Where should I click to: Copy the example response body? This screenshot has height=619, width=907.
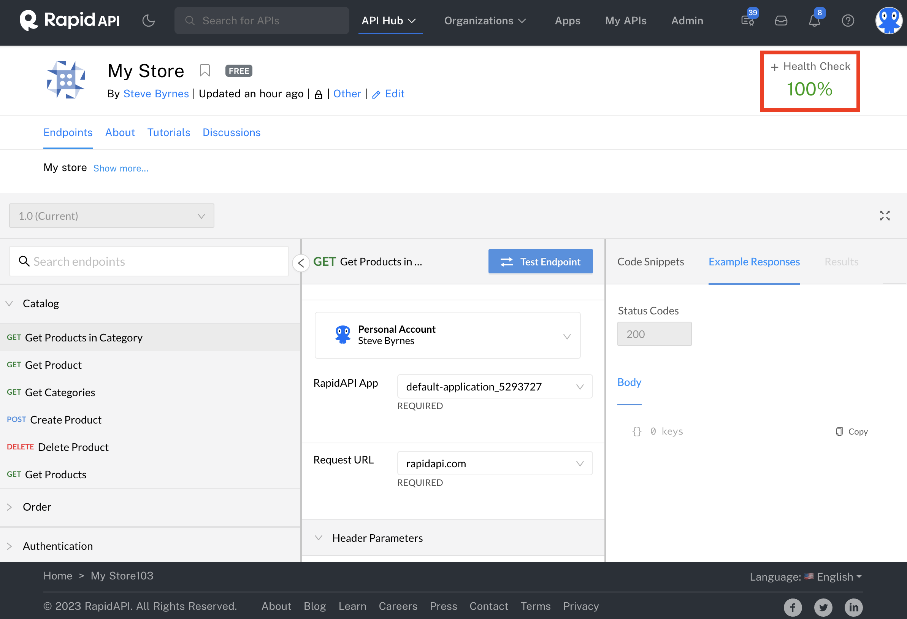[852, 431]
